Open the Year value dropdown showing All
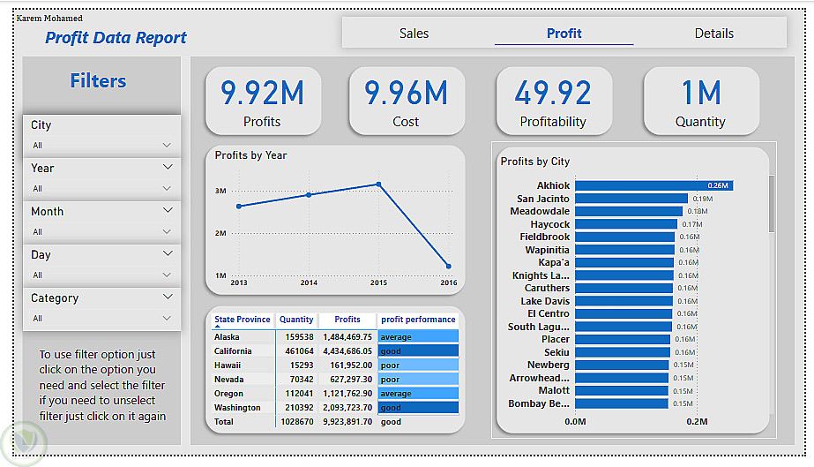 point(101,189)
